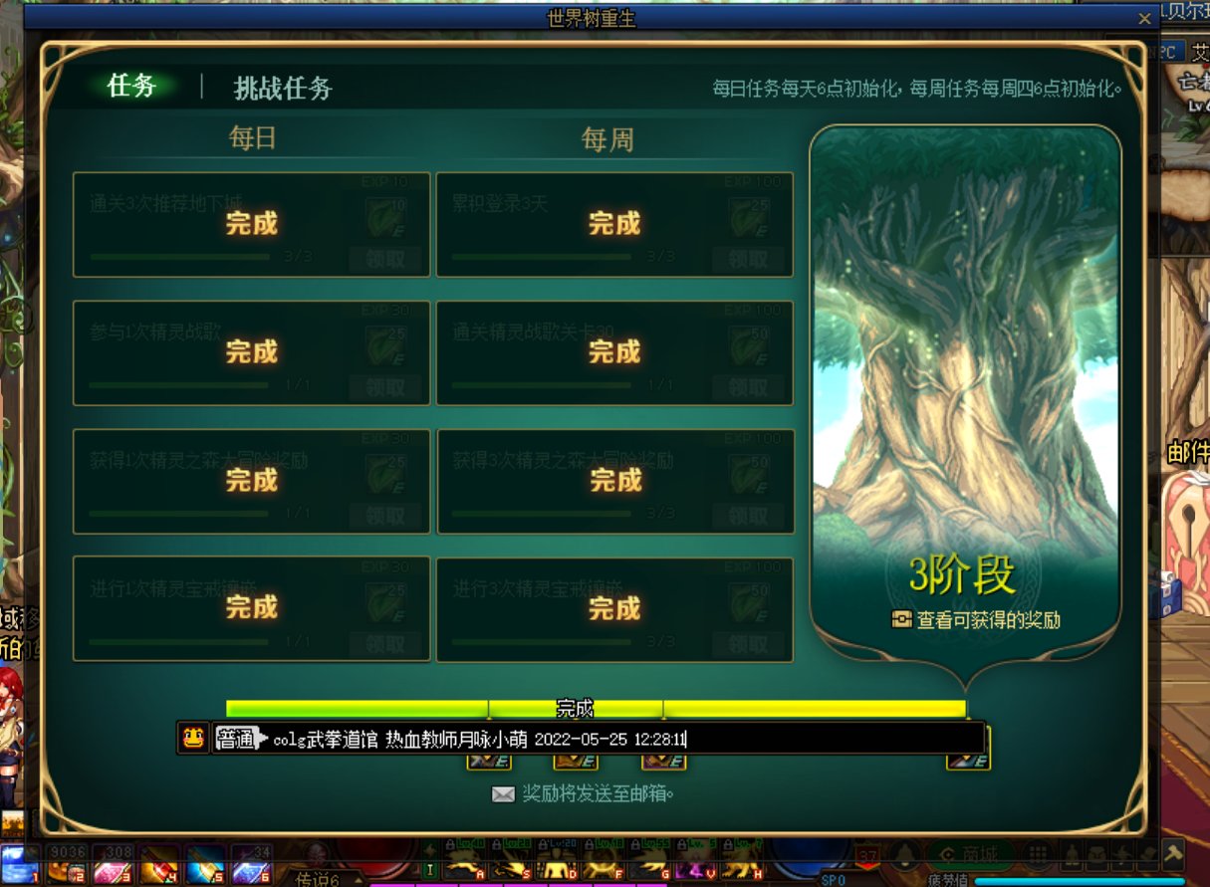1210x887 pixels.
Task: Click the 每日 column header
Action: click(x=252, y=139)
